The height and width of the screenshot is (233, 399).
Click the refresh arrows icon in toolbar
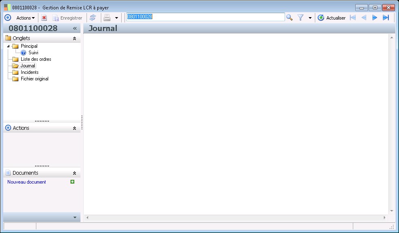(x=93, y=18)
